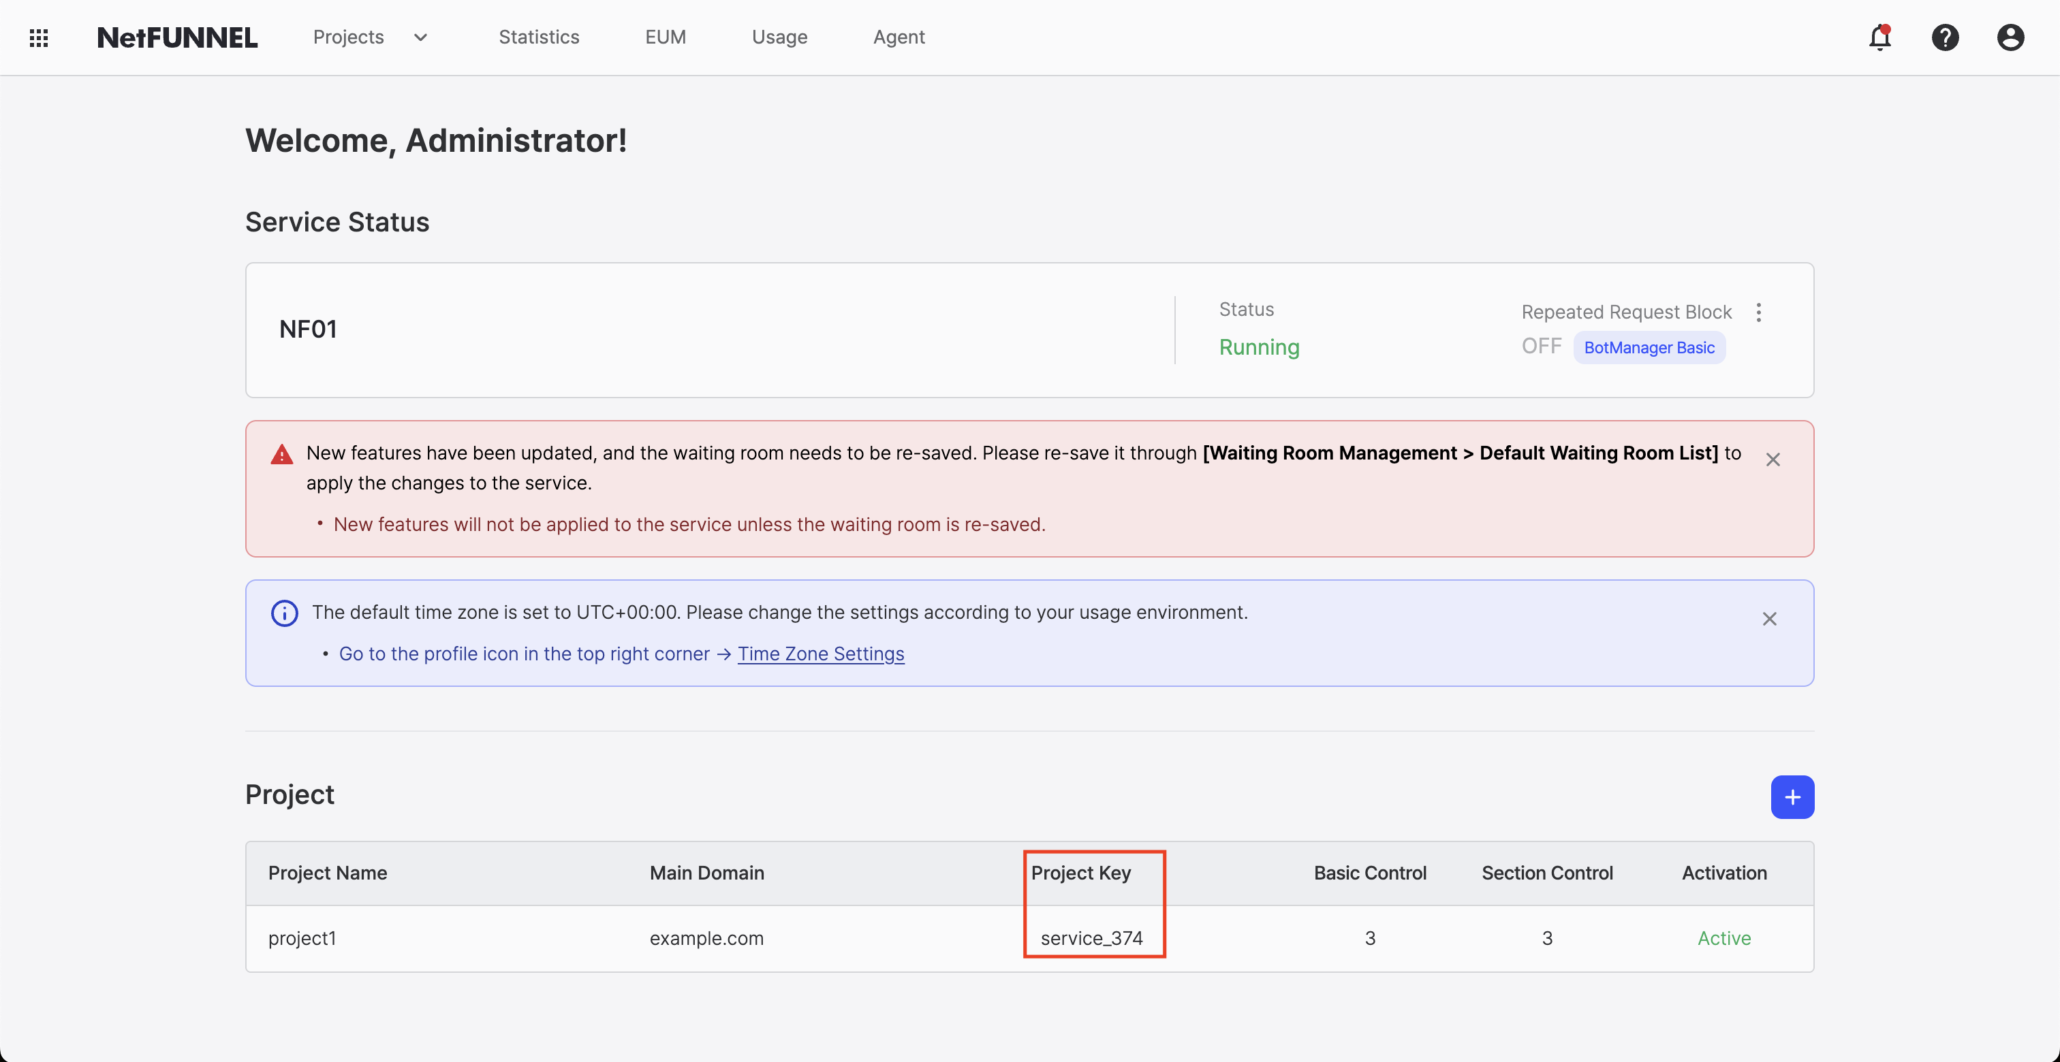Navigate to the Agent page
2060x1062 pixels.
tap(899, 37)
